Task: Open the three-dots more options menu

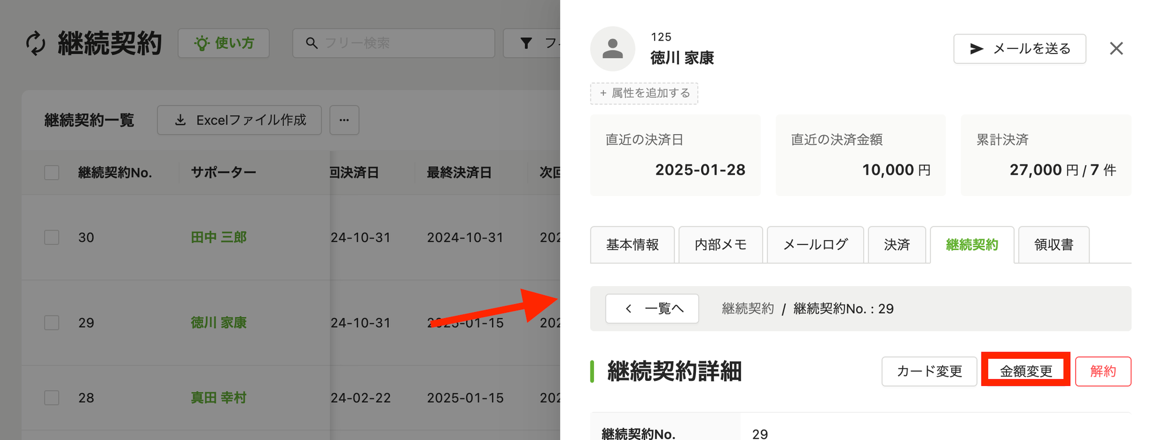Action: 344,120
